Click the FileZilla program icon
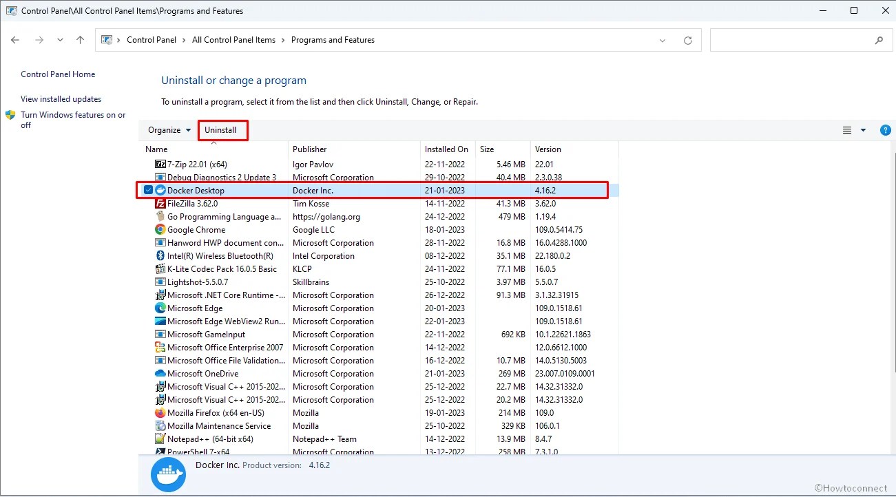 160,203
